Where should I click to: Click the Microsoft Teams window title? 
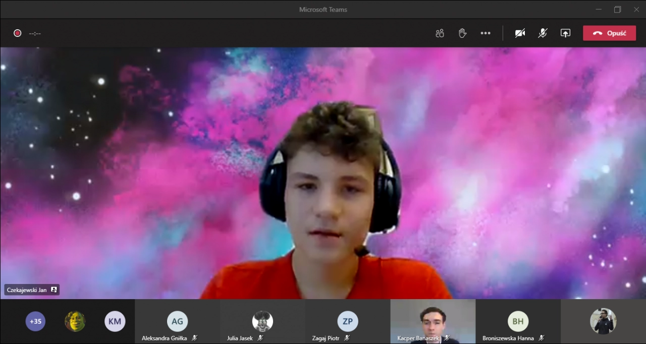pyautogui.click(x=323, y=9)
